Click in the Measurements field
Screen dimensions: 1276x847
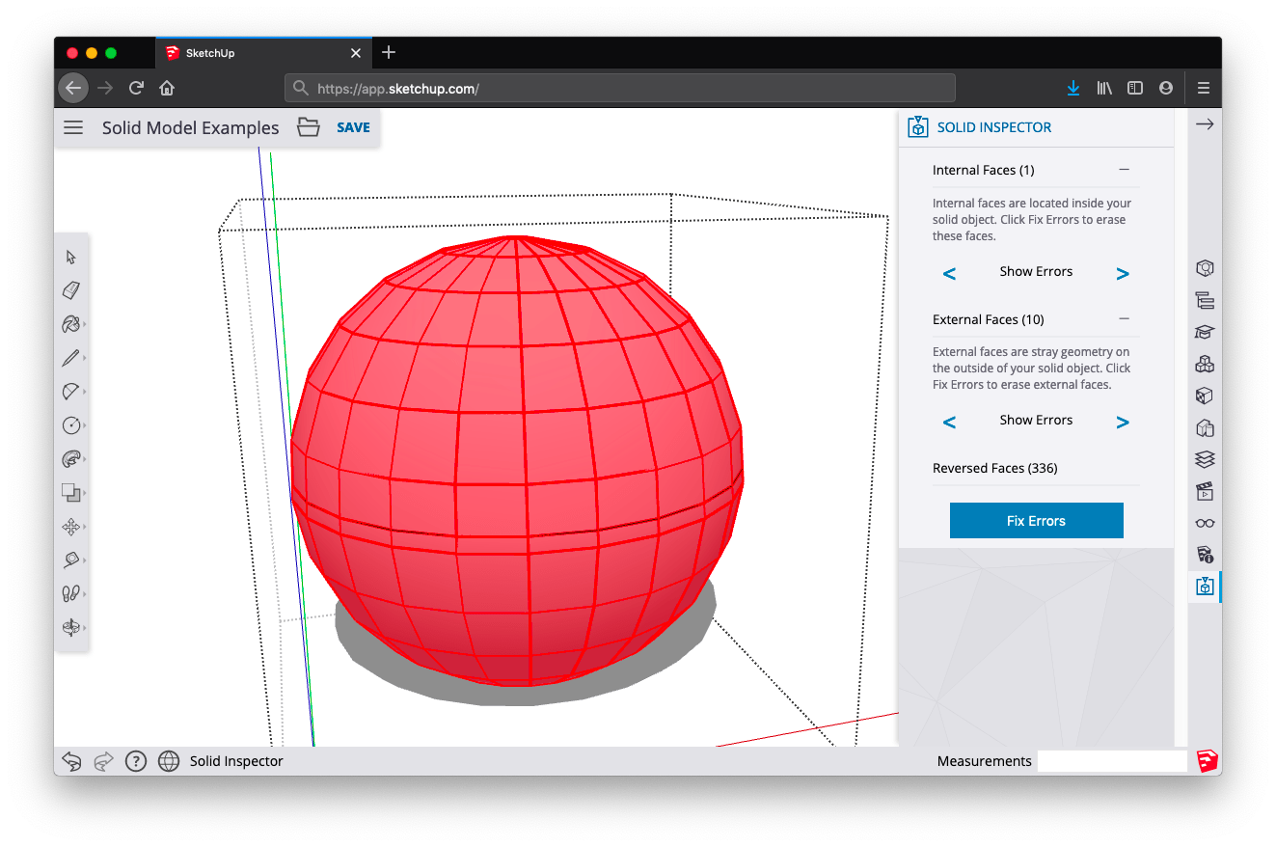(1111, 760)
